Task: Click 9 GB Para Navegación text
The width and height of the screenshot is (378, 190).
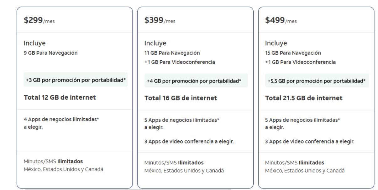Action: pos(51,53)
